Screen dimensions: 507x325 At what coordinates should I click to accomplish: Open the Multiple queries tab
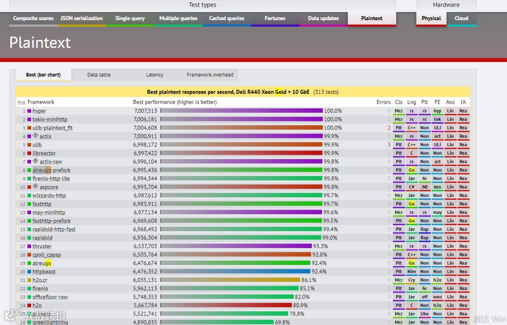click(x=178, y=18)
